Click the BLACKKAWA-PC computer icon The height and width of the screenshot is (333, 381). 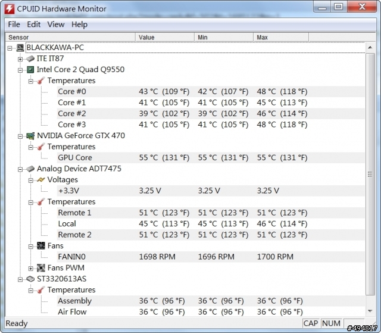click(x=20, y=48)
